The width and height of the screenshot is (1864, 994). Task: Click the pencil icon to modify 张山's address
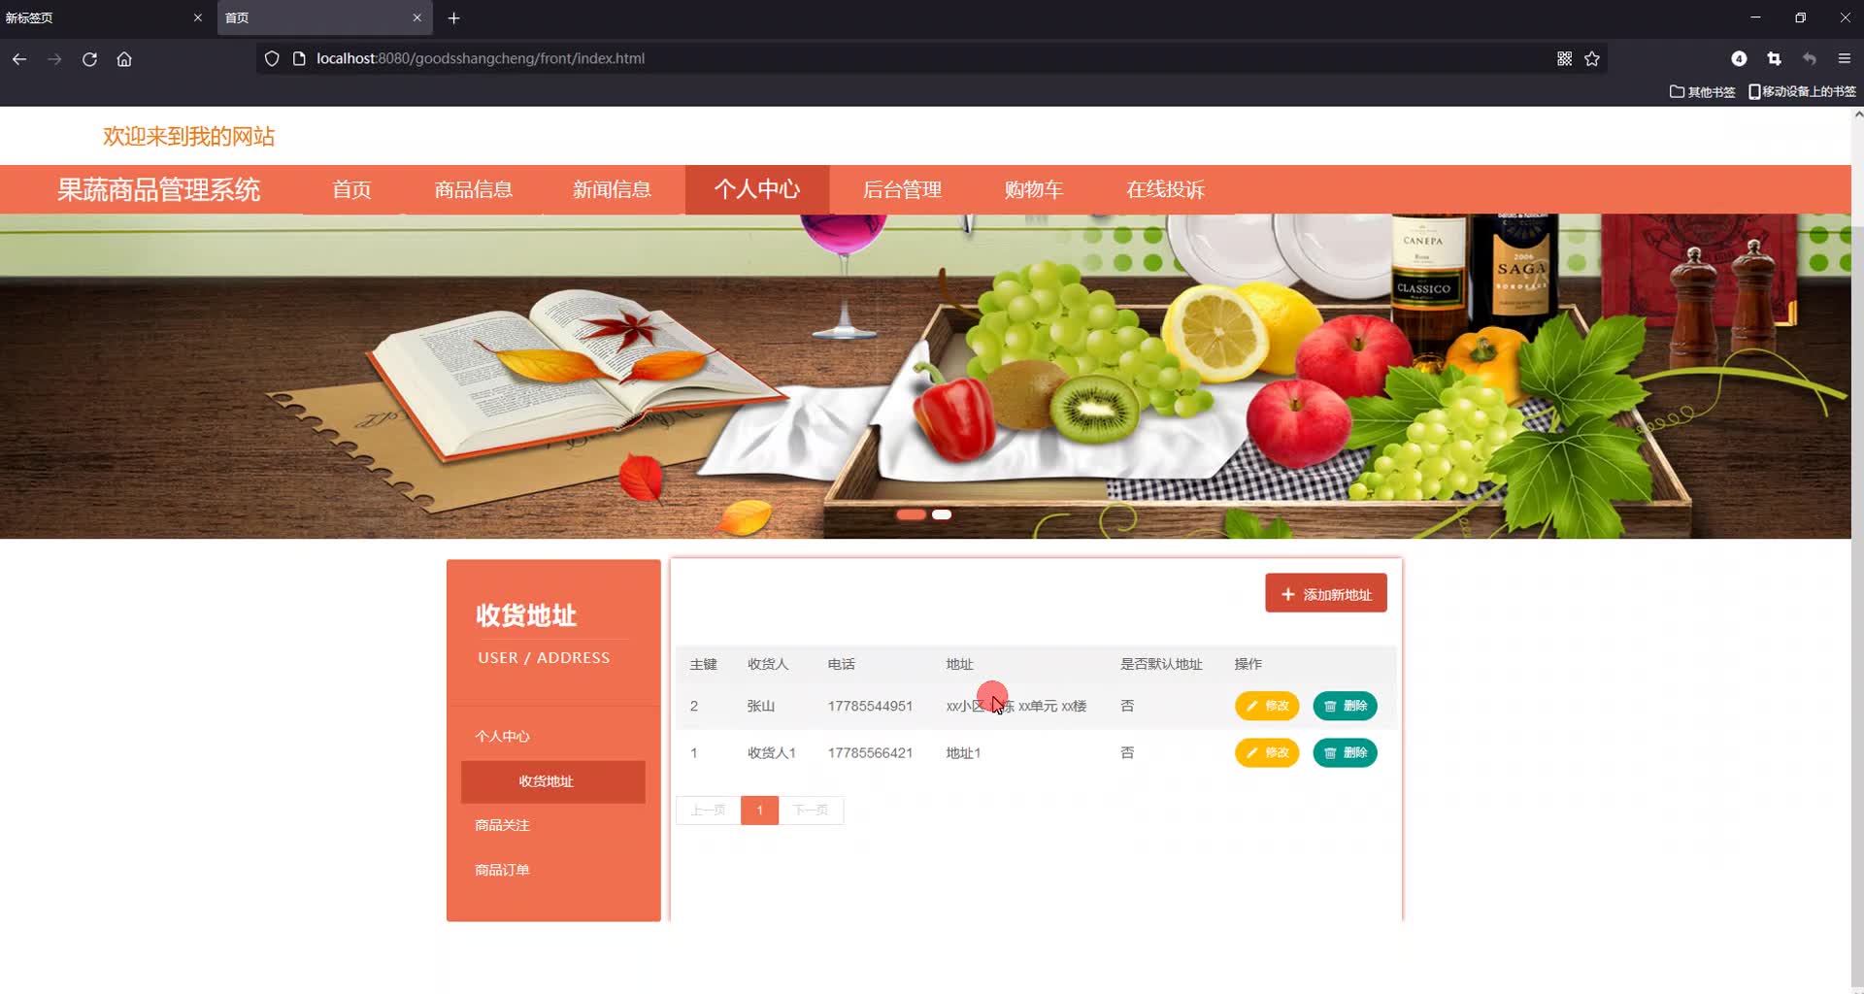click(x=1251, y=706)
